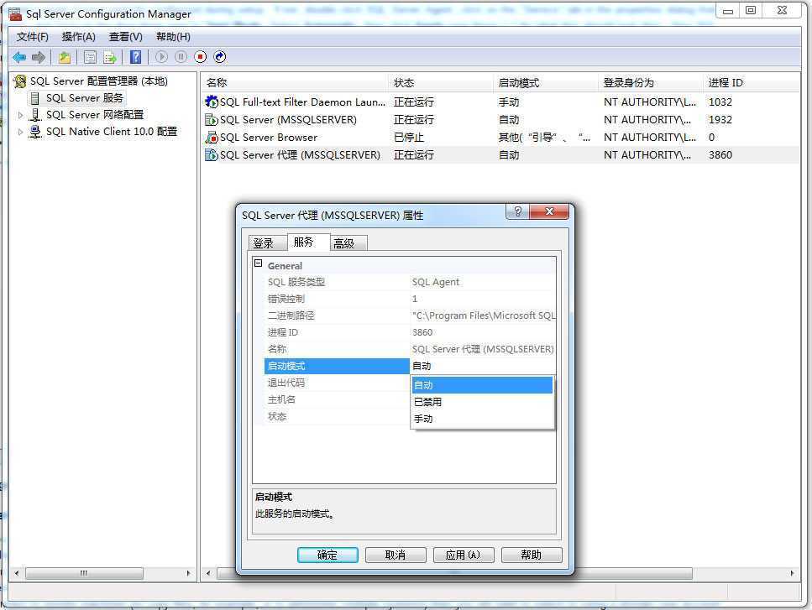Open the 查看(V) menu
The height and width of the screenshot is (610, 812).
[125, 37]
